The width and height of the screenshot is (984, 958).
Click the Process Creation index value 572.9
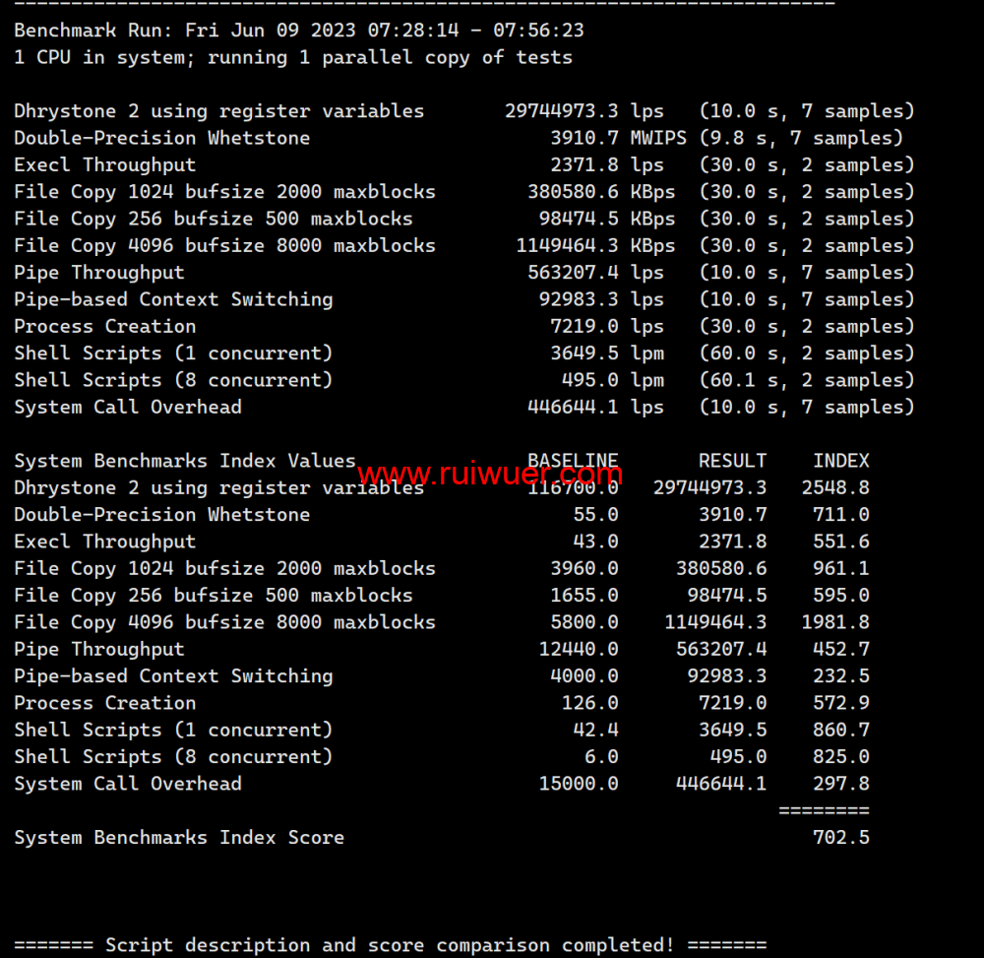pyautogui.click(x=840, y=703)
